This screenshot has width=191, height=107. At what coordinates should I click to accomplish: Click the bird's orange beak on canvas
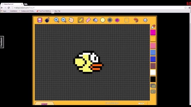coord(96,67)
